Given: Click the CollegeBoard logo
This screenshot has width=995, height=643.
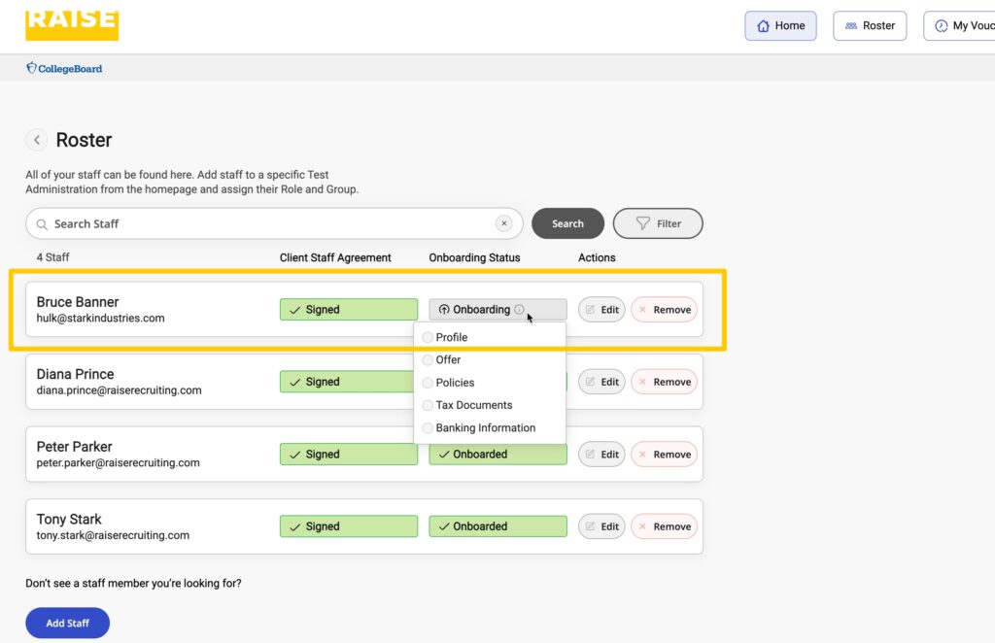Looking at the screenshot, I should (64, 69).
